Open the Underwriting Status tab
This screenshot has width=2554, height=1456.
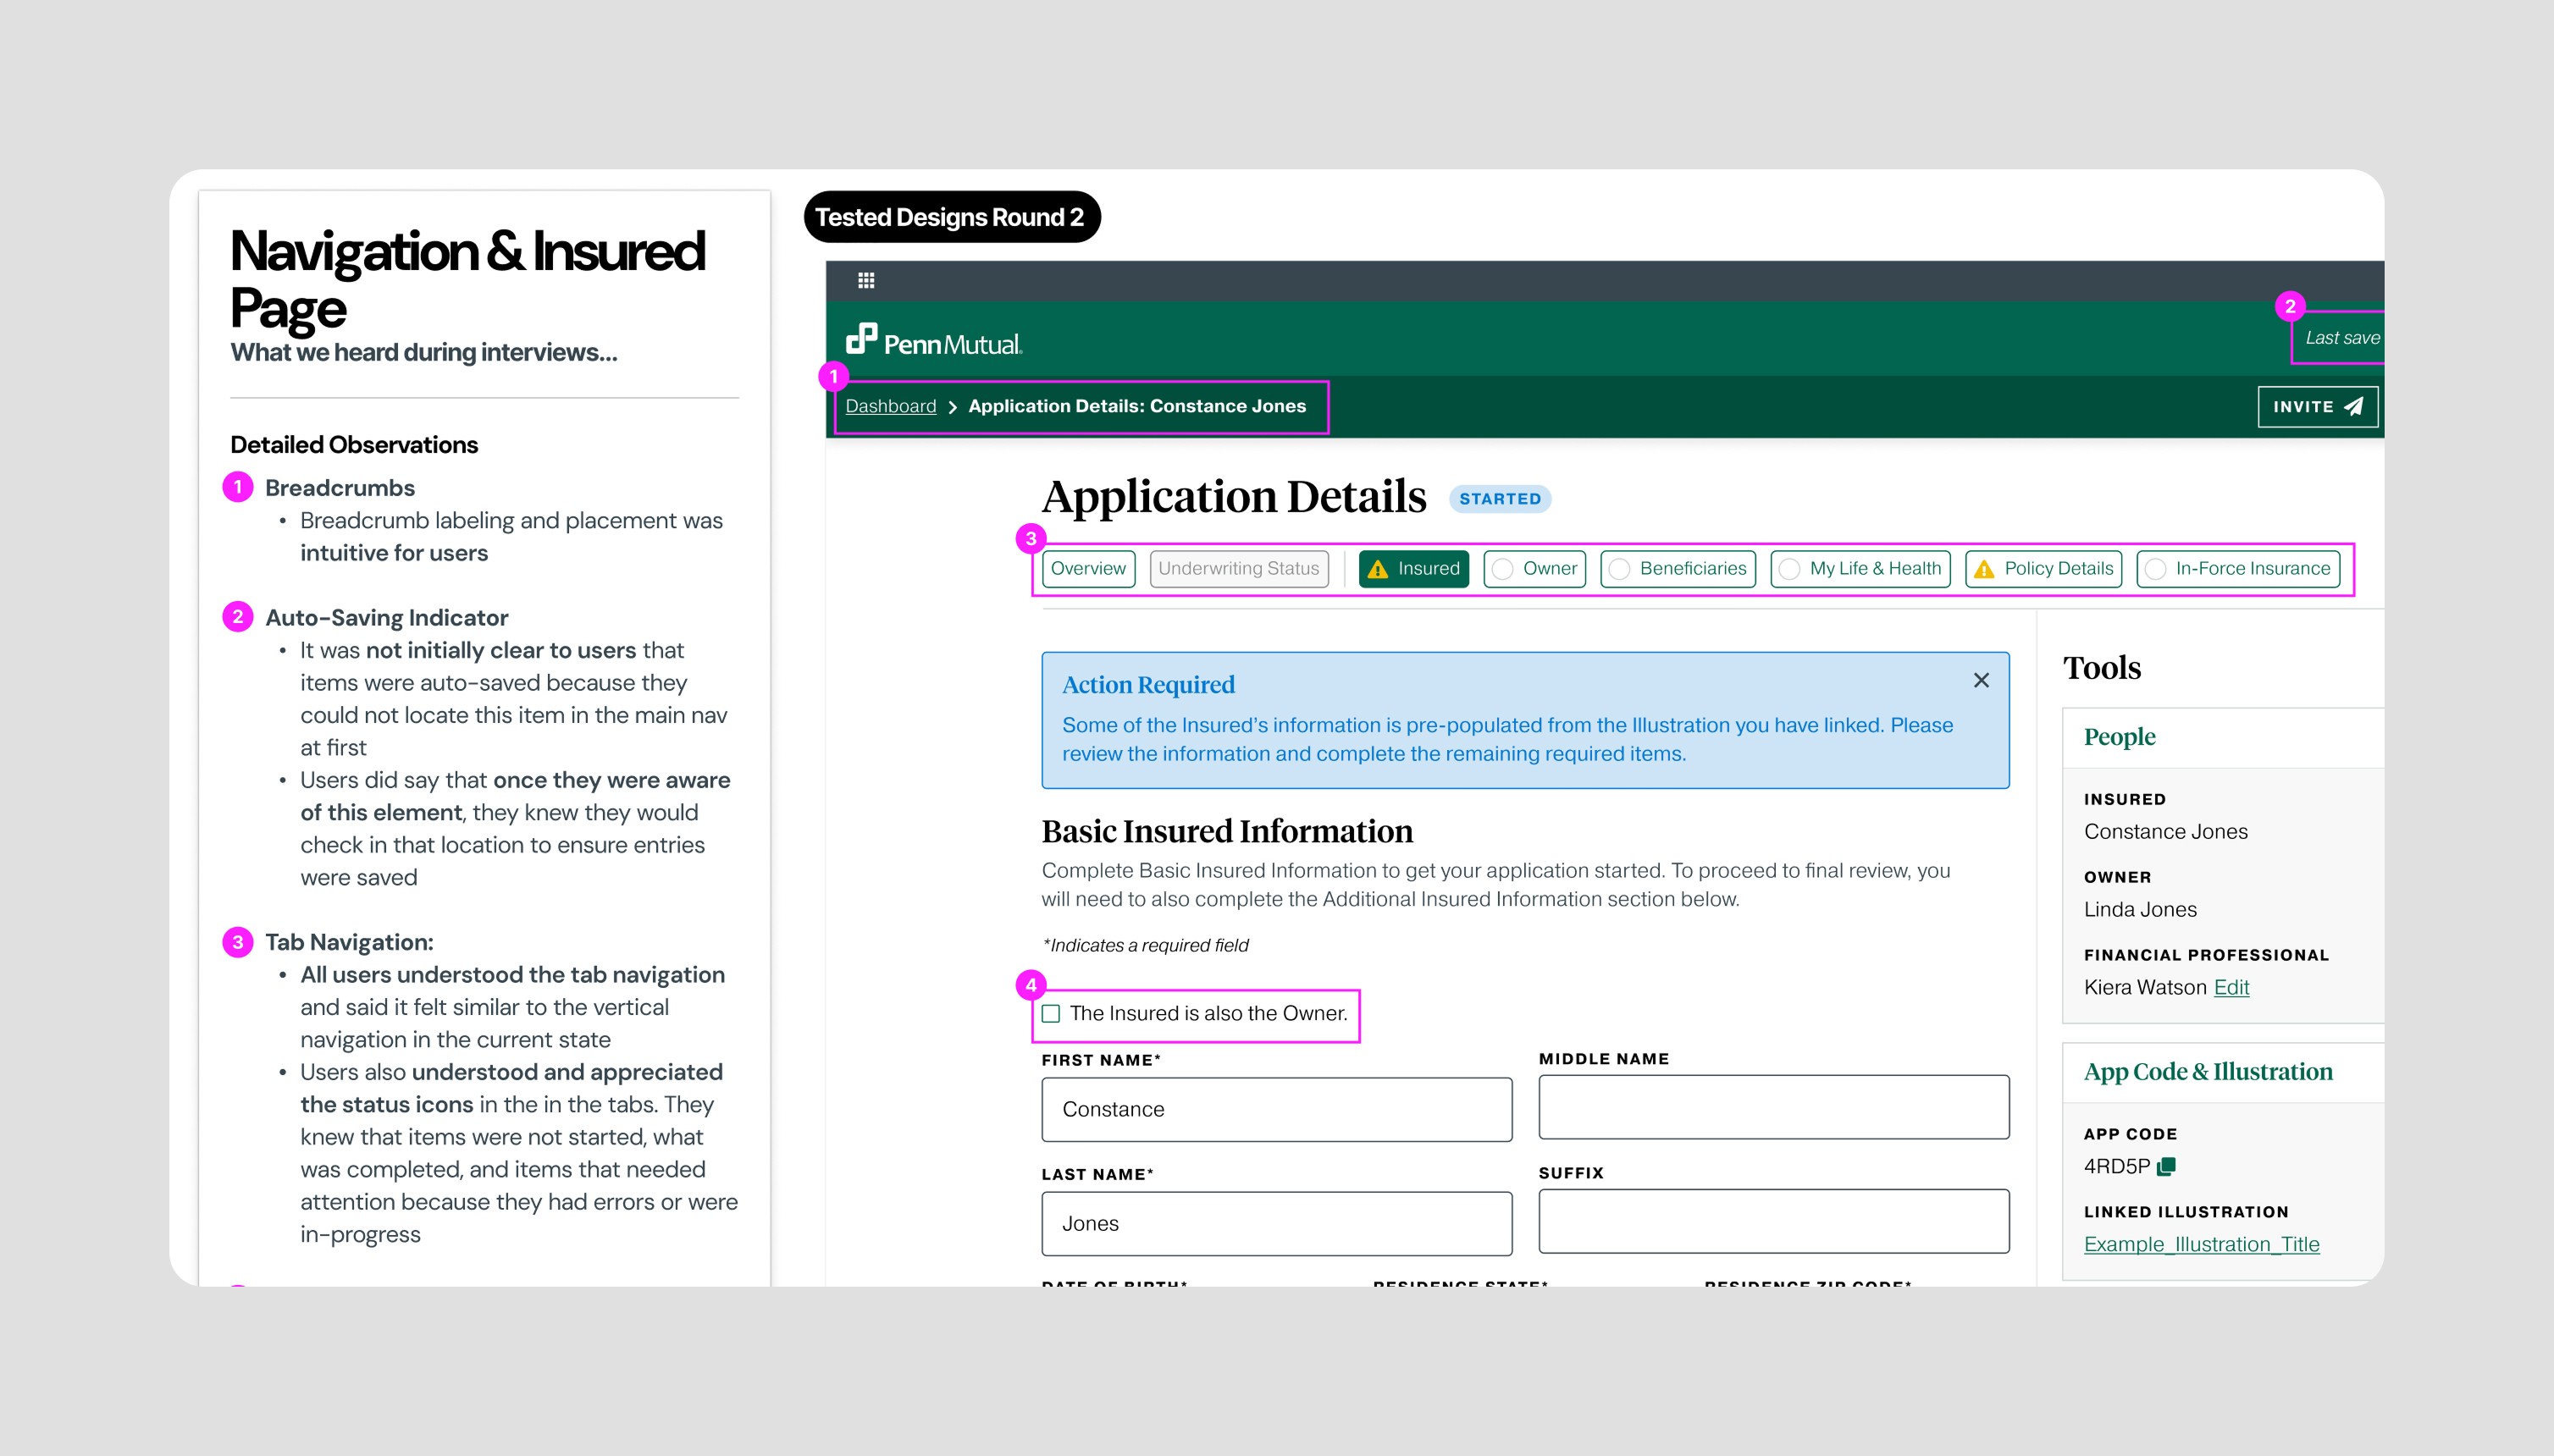[x=1239, y=569]
